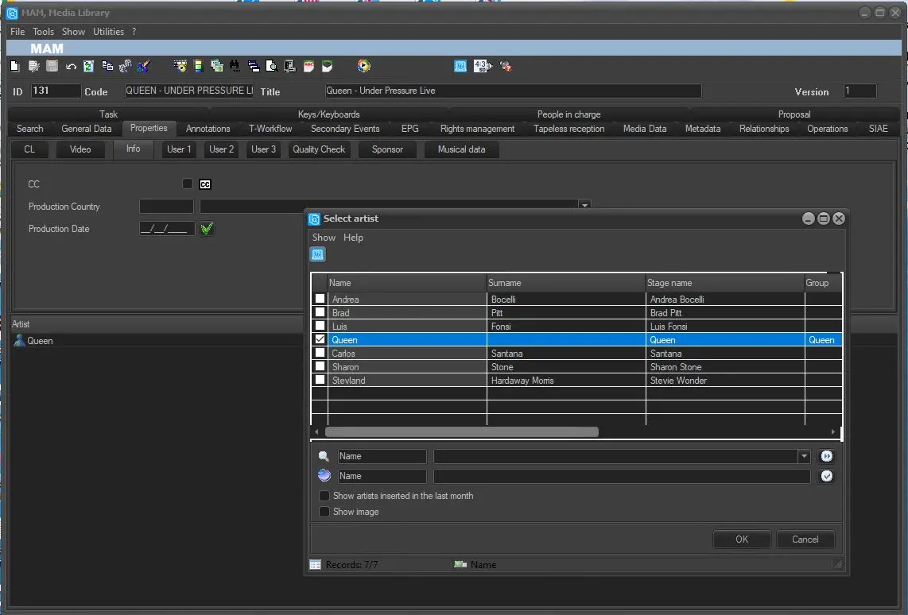Click the magnifier search icon in Select artist

coord(324,457)
